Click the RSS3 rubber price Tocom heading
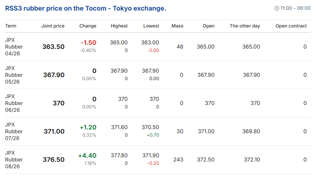 tap(85, 8)
